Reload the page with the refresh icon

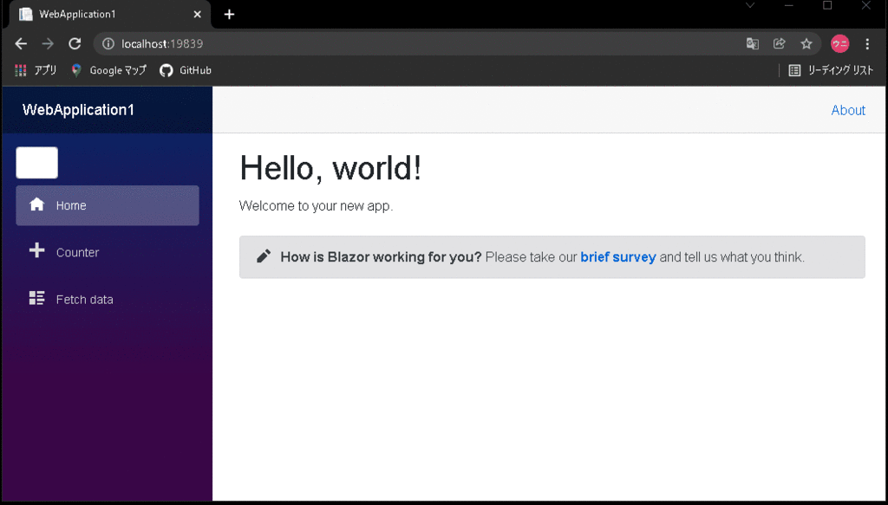pyautogui.click(x=75, y=43)
